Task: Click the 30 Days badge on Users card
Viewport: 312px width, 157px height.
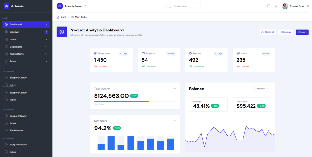Action: click(x=266, y=53)
